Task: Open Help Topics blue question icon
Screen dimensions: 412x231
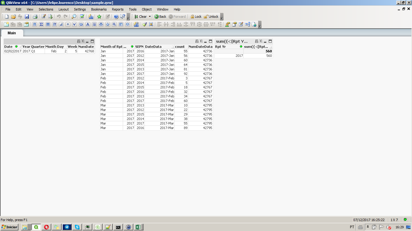Action: pyautogui.click(x=116, y=17)
